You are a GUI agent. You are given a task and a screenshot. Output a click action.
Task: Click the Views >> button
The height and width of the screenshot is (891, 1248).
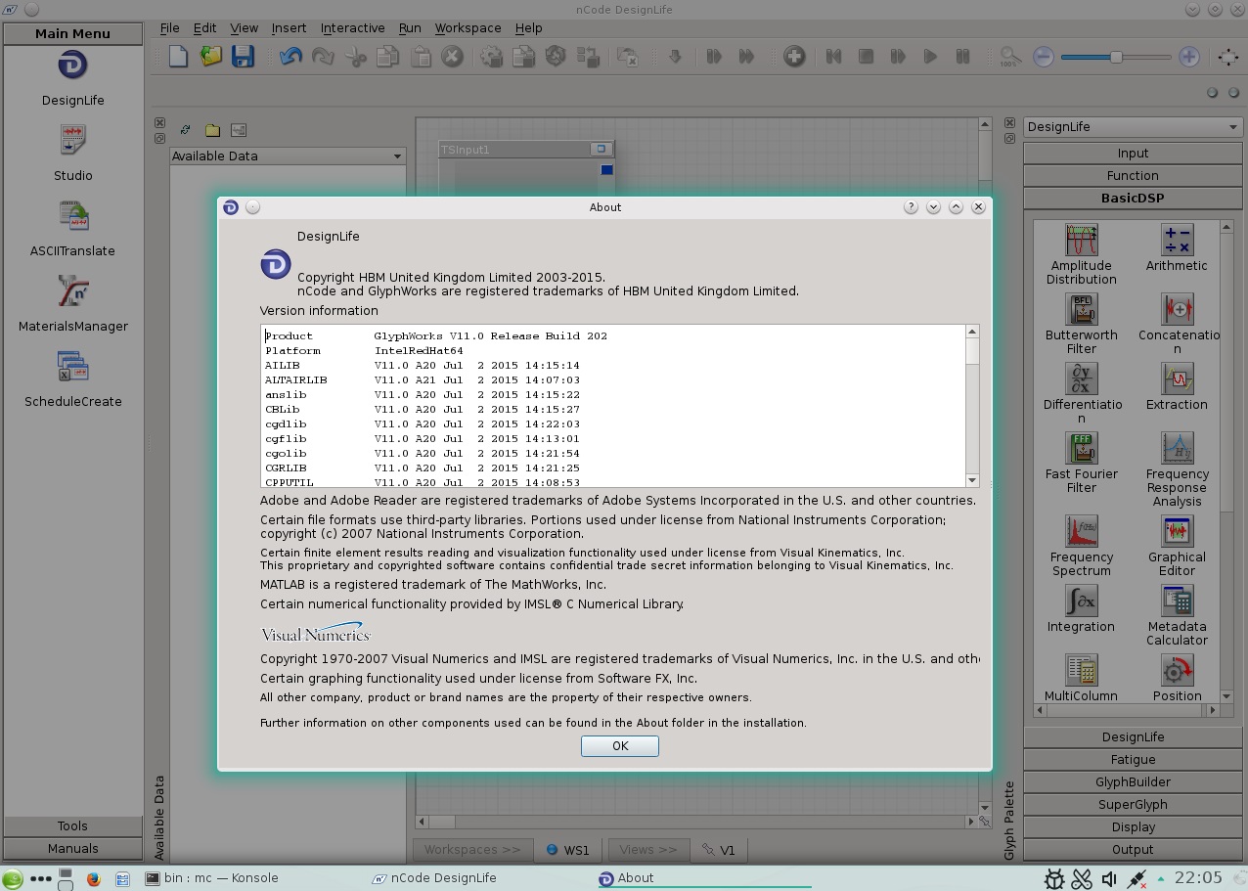(647, 850)
